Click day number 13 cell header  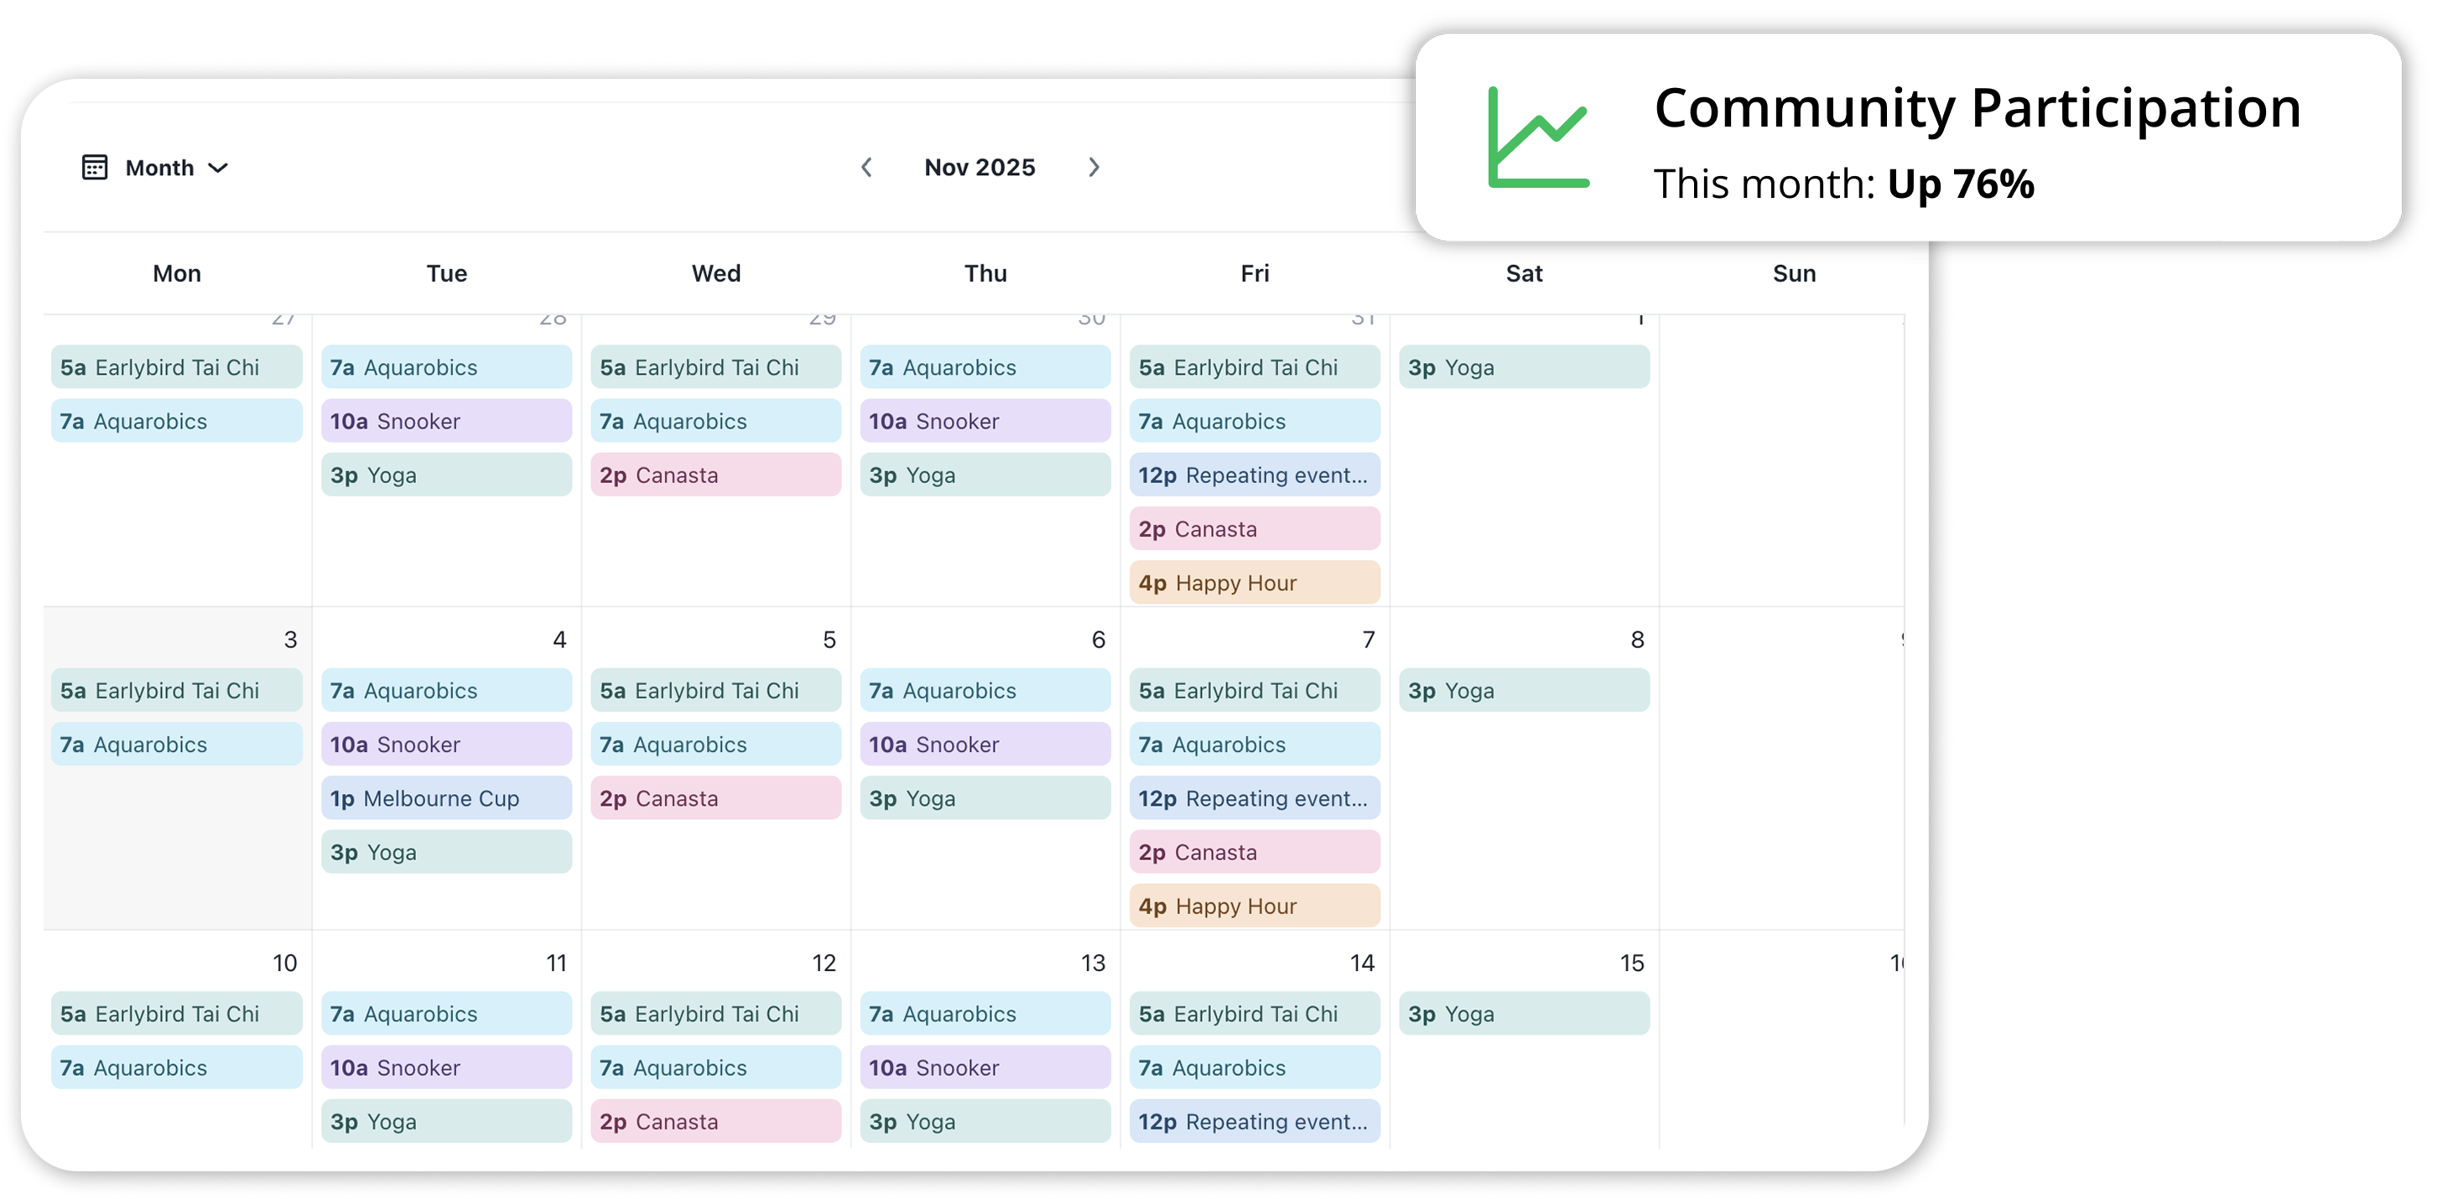pyautogui.click(x=1092, y=963)
